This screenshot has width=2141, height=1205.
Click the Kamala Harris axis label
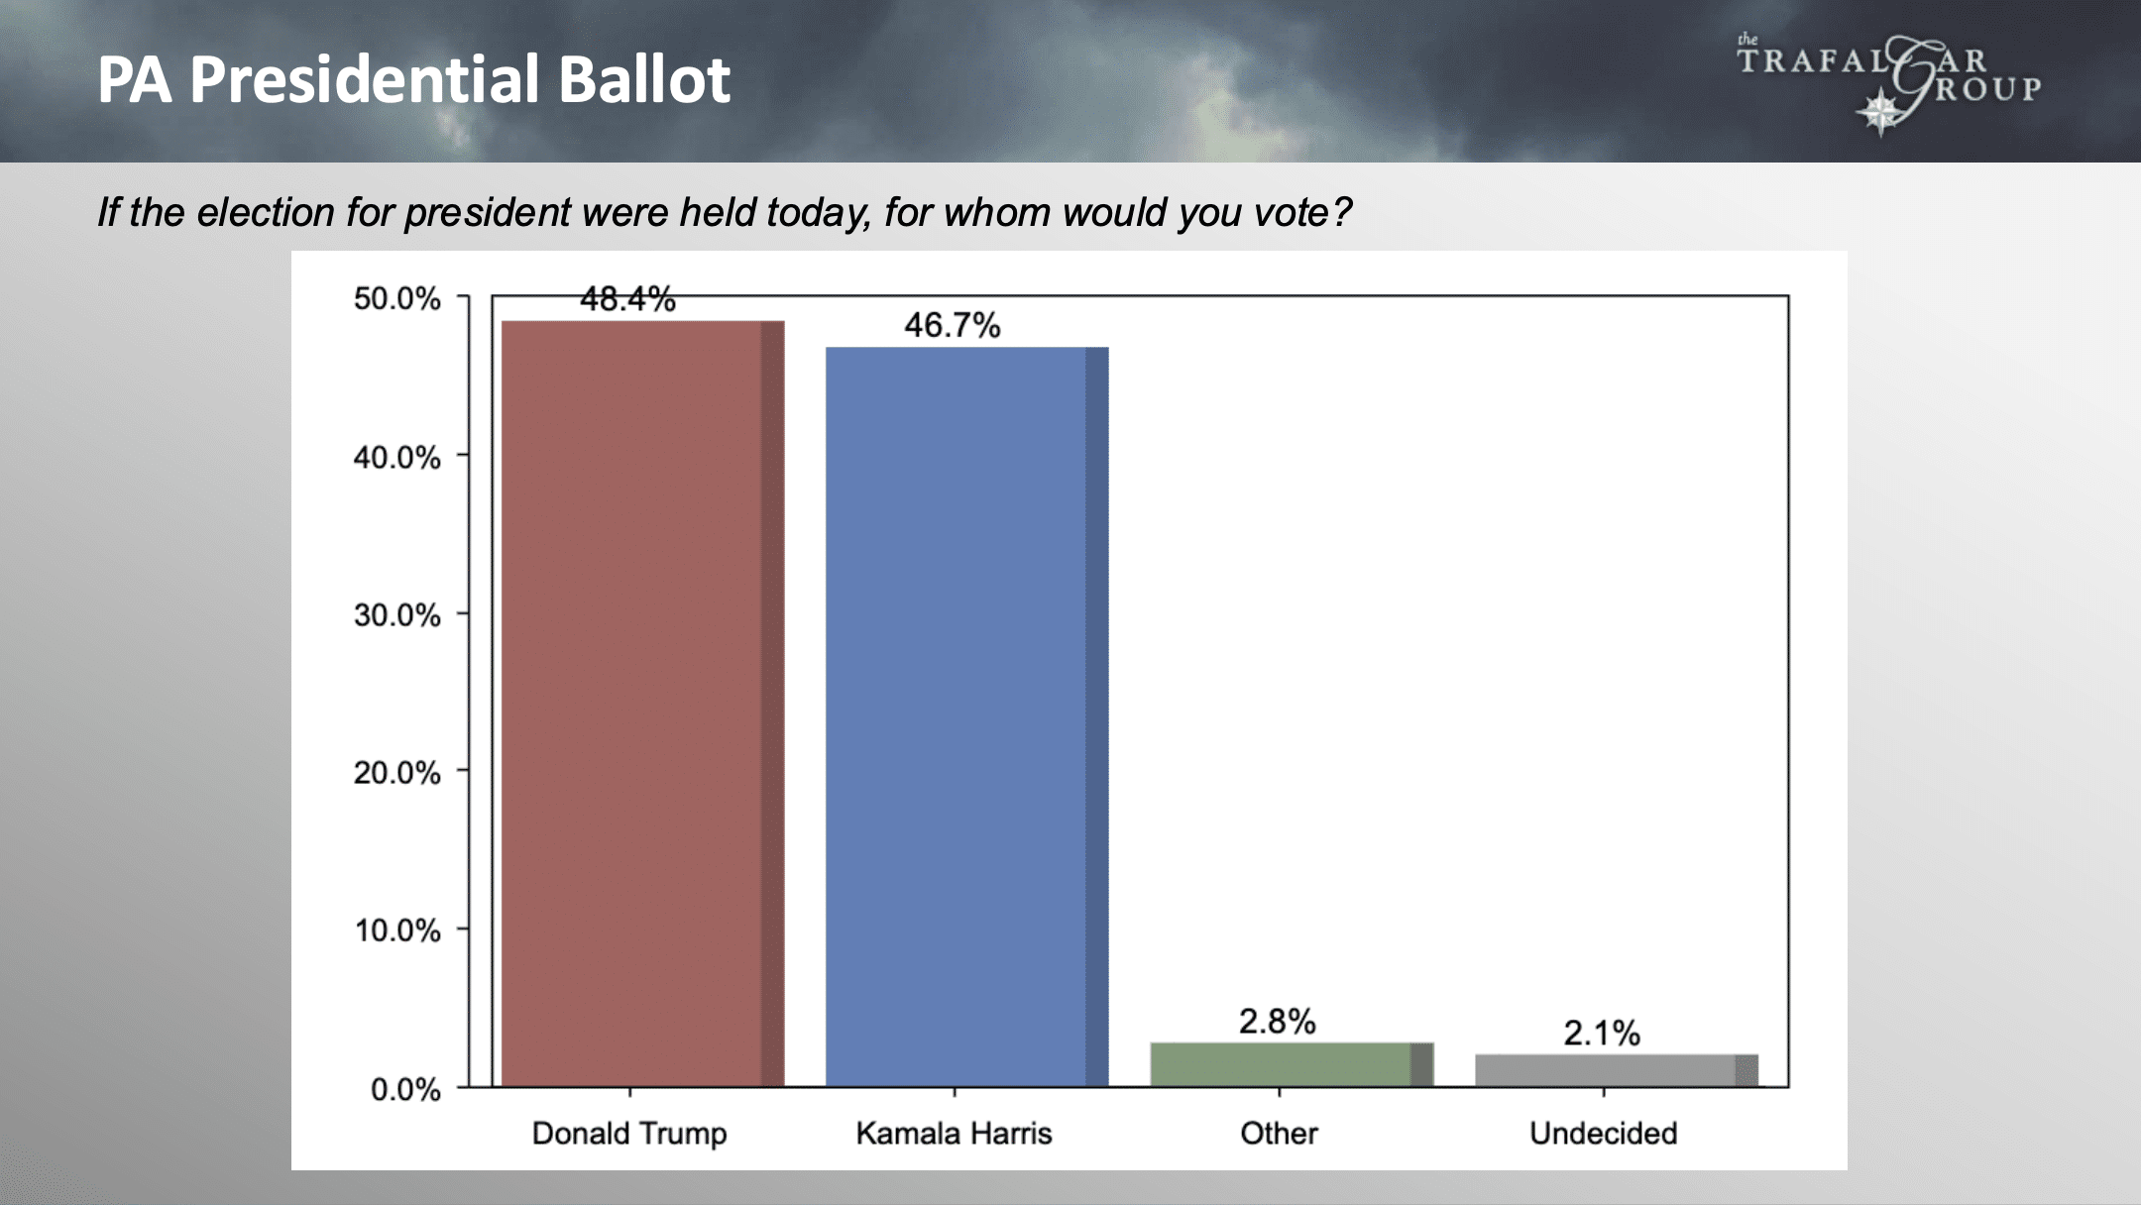[954, 1133]
